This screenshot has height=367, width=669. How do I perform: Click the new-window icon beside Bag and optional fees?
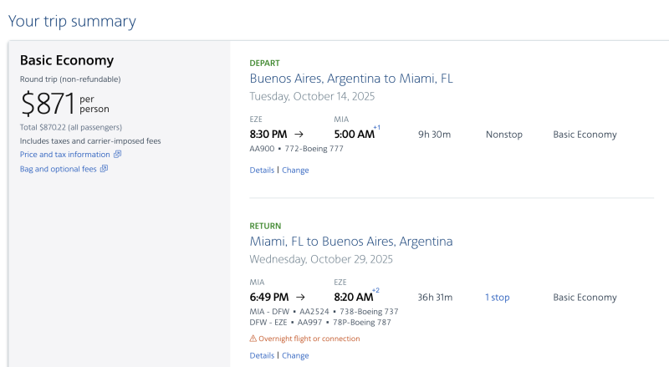click(x=104, y=169)
